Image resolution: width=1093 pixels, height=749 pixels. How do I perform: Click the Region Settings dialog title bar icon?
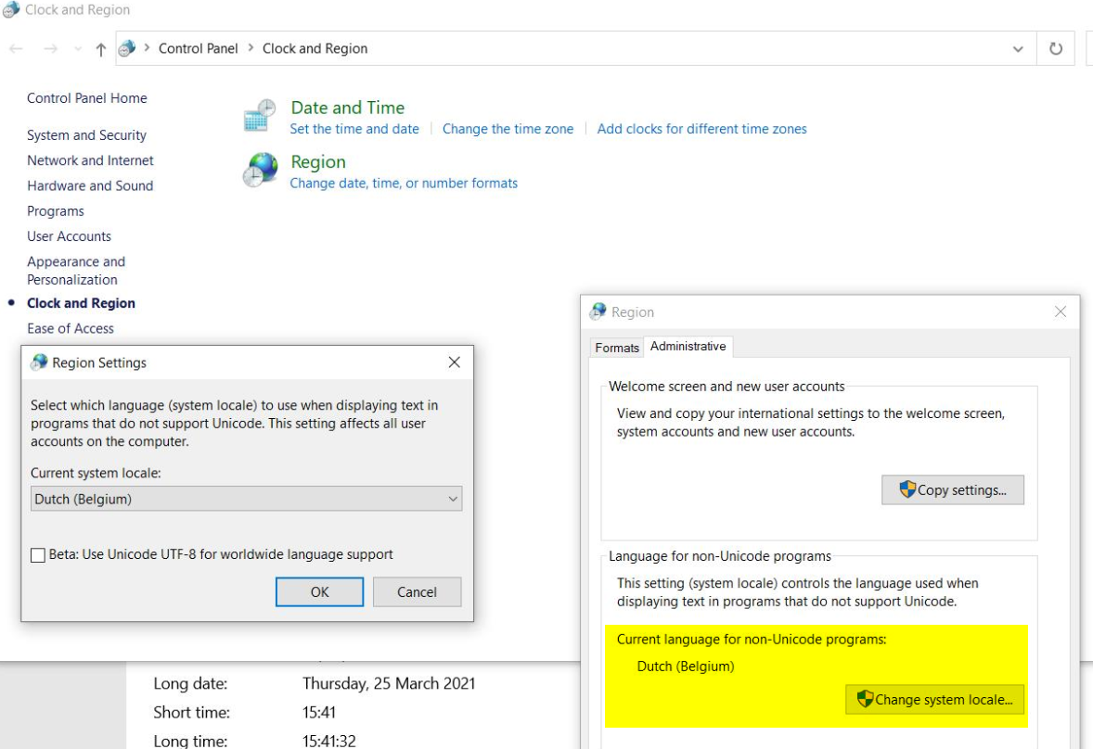(x=37, y=362)
